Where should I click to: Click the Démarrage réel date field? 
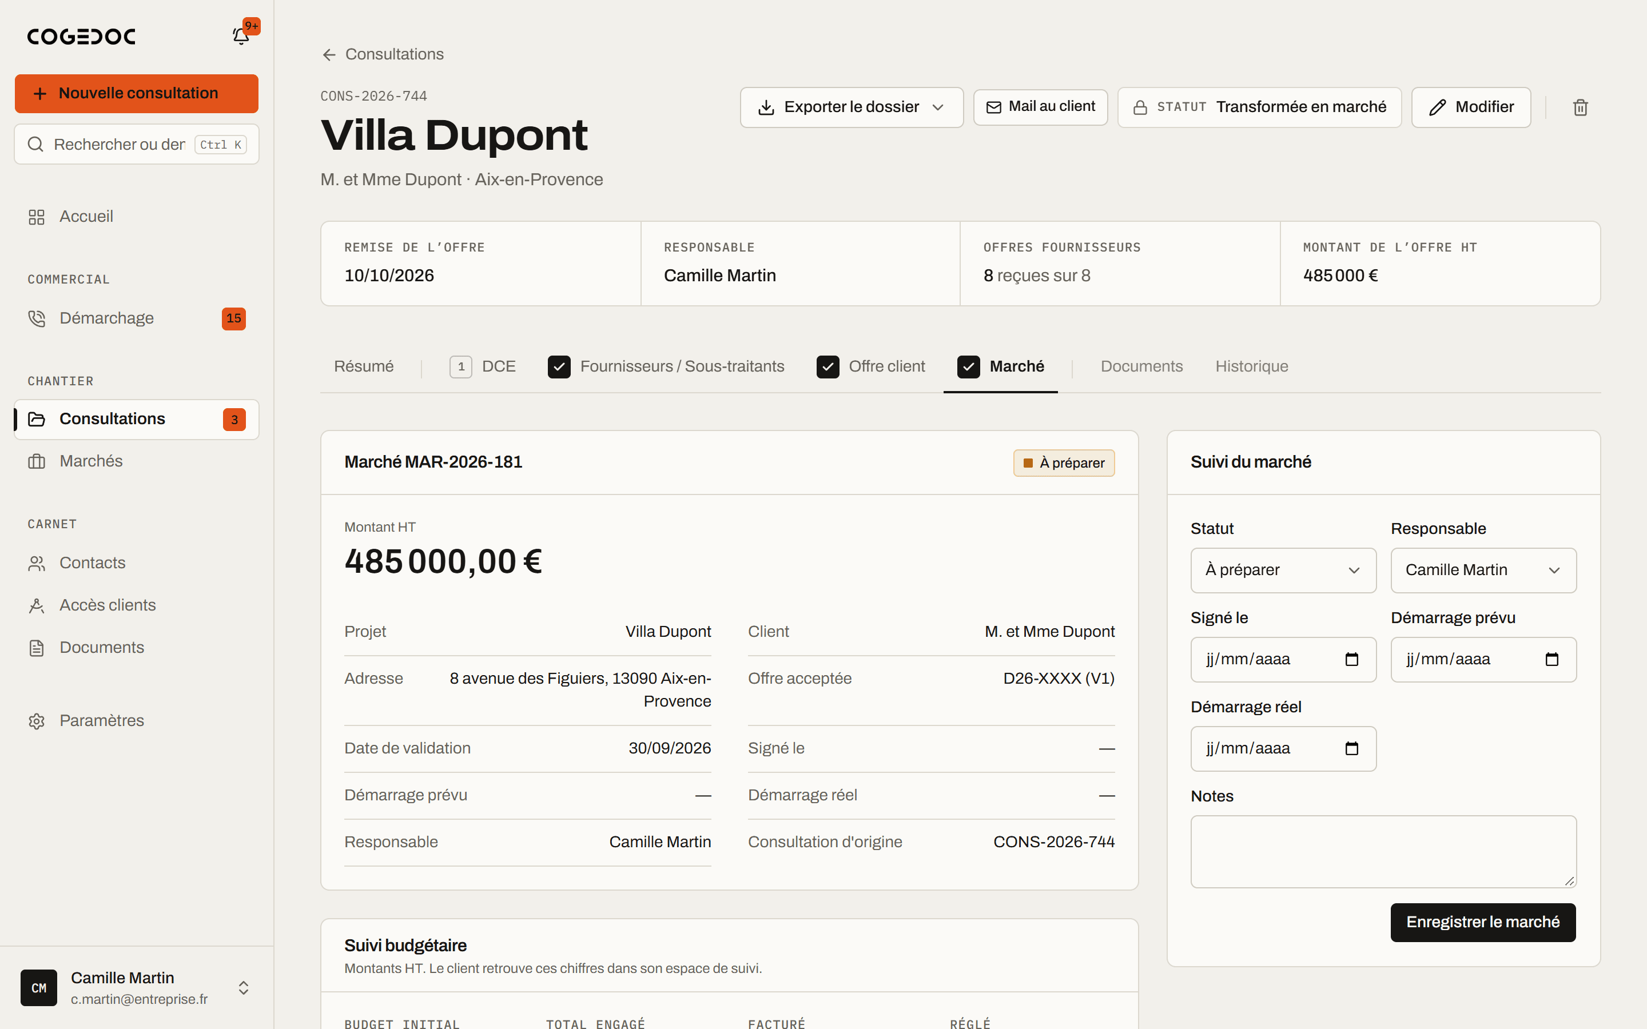click(x=1283, y=749)
